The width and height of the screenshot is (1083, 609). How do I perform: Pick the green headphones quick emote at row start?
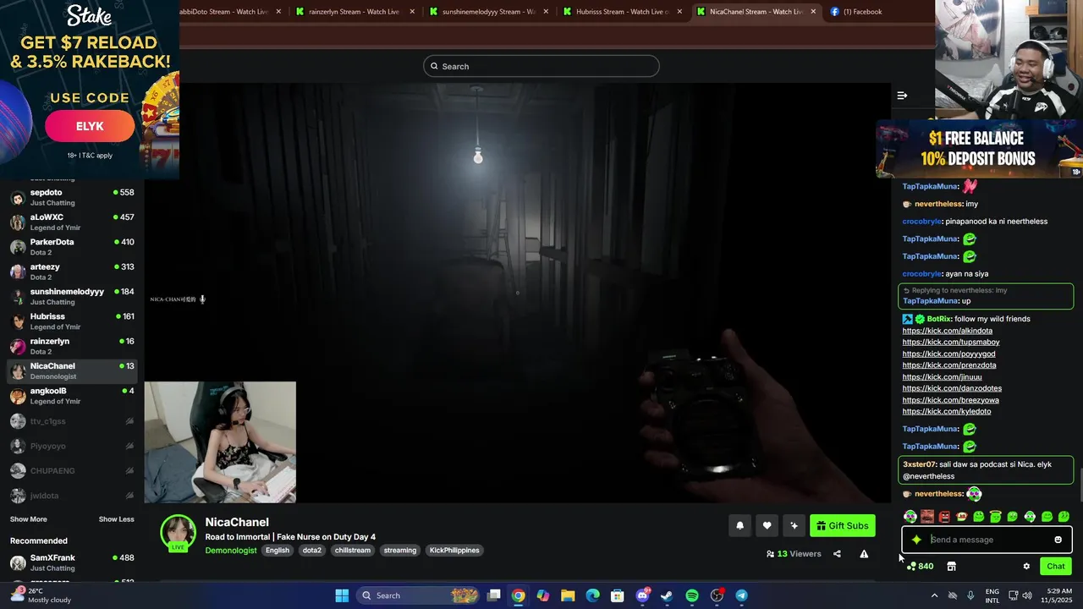click(910, 517)
